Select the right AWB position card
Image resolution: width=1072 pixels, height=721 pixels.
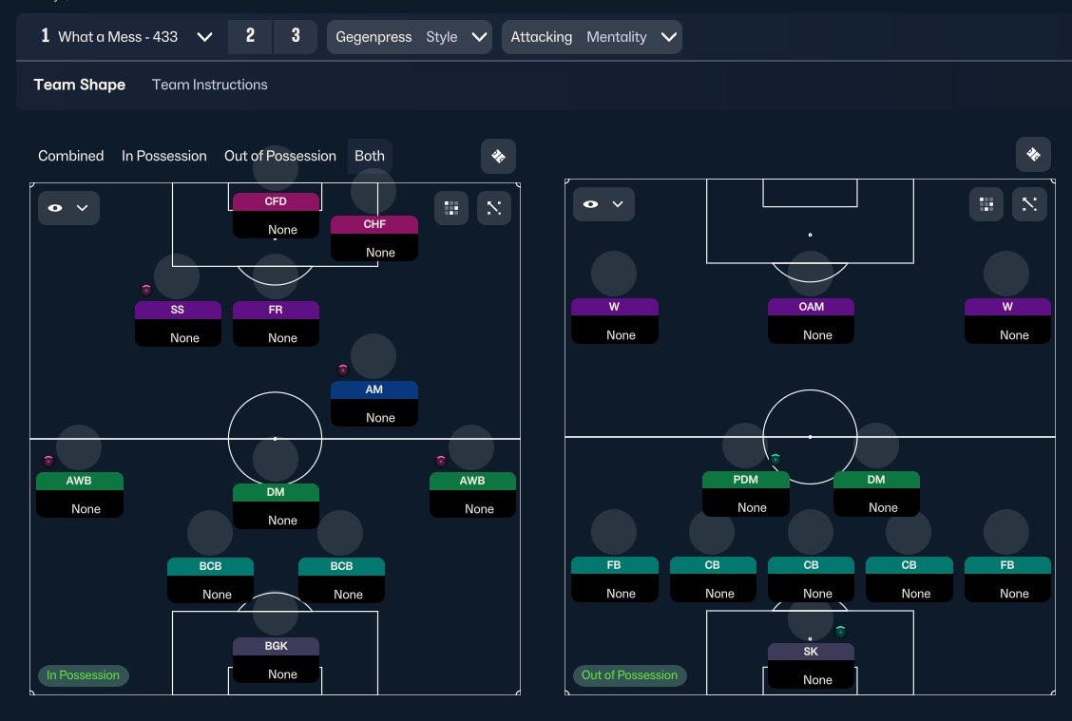click(472, 495)
